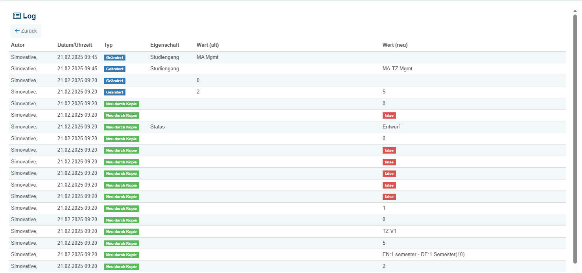Screen dimensions: 582x273
Task: Click the Autor column header
Action: tap(18, 45)
